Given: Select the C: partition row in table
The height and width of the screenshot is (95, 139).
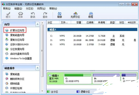Looking at the screenshot, I should (92, 36).
